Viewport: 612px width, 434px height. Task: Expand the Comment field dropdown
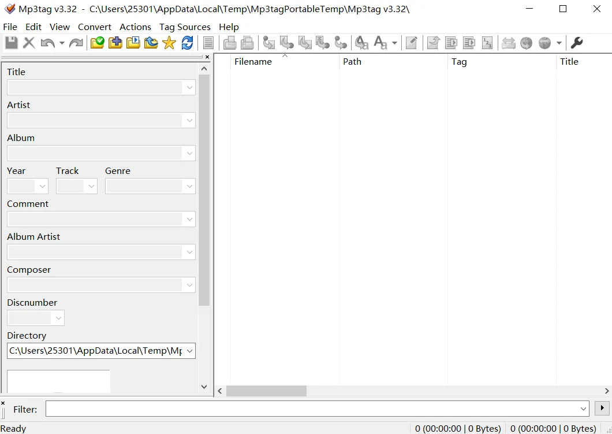coord(189,219)
